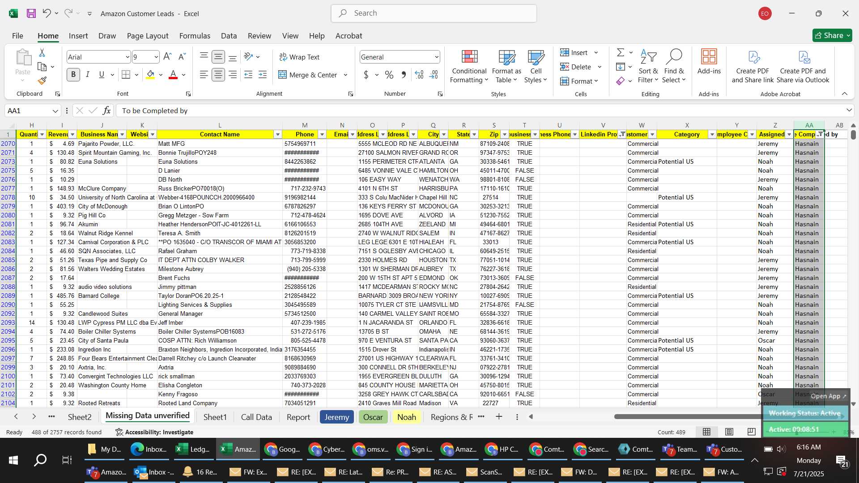Viewport: 859px width, 483px height.
Task: Click the Increase Decimal icon
Action: point(419,75)
